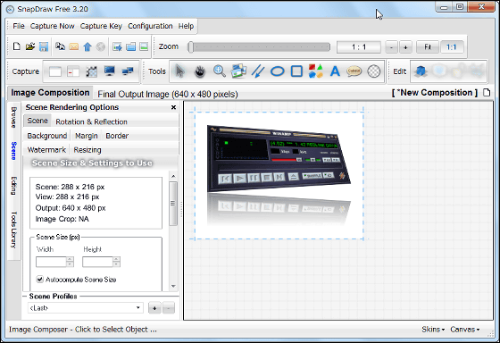Open the Capture Key menu
The width and height of the screenshot is (500, 343).
(101, 26)
